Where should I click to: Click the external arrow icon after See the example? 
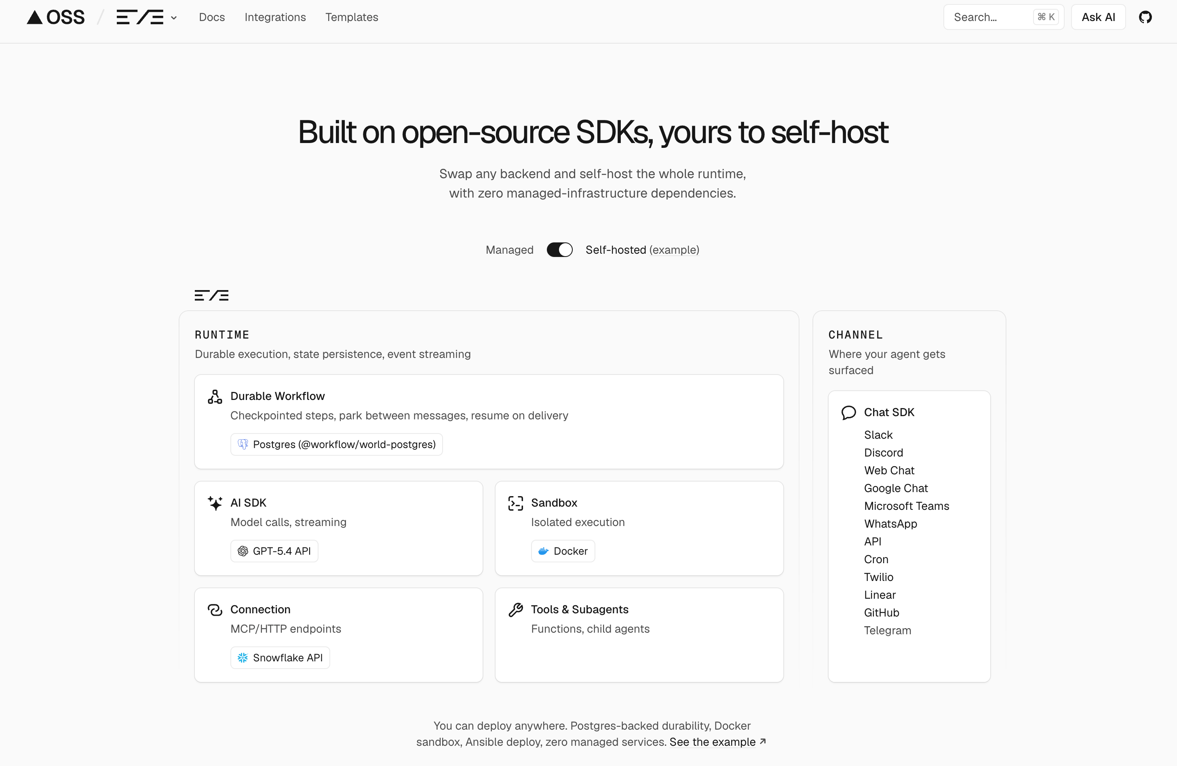click(x=763, y=741)
